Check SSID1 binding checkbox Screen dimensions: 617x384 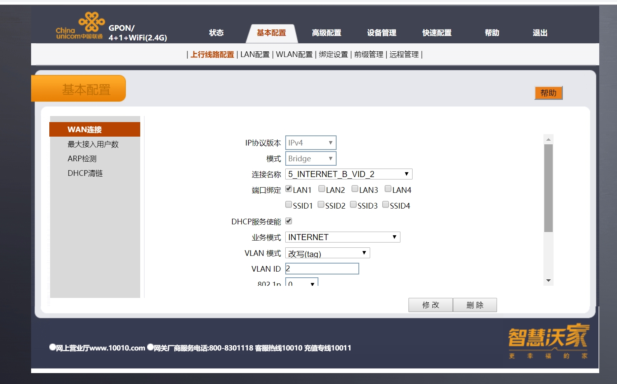coord(288,205)
